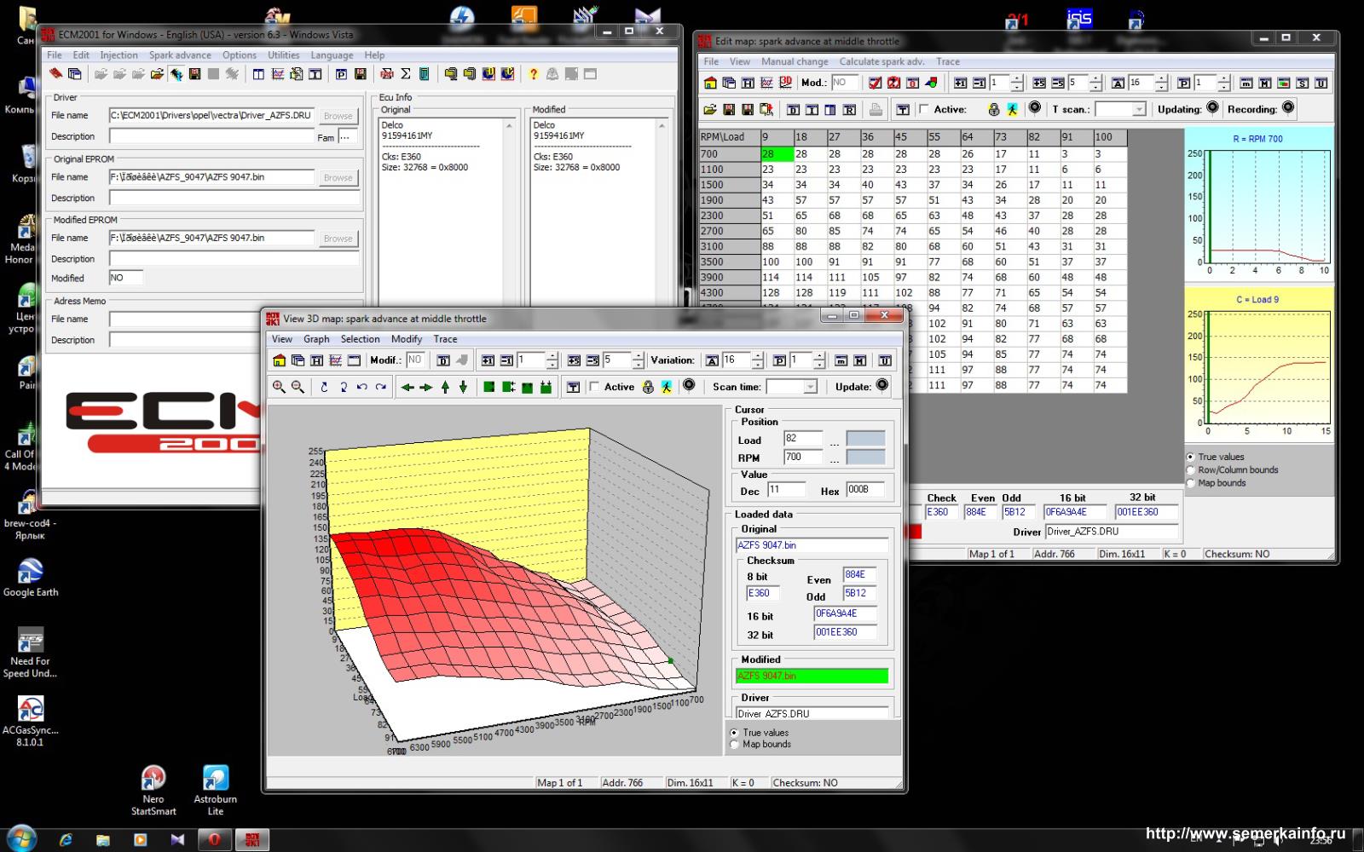
Task: Click the yellow question mark help icon
Action: [x=534, y=74]
